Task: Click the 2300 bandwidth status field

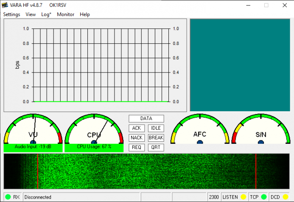Action: point(214,197)
